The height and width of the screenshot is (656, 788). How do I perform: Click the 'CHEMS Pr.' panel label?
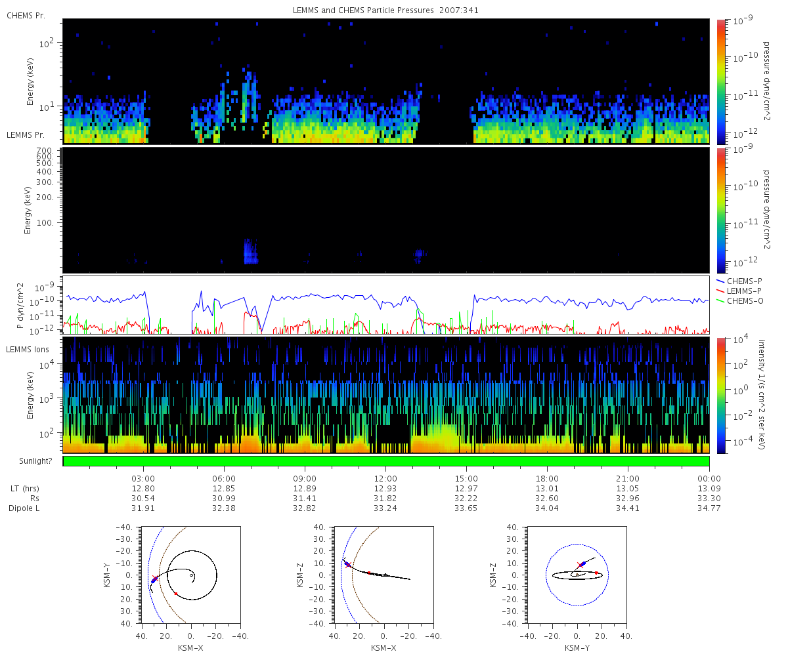pos(26,15)
